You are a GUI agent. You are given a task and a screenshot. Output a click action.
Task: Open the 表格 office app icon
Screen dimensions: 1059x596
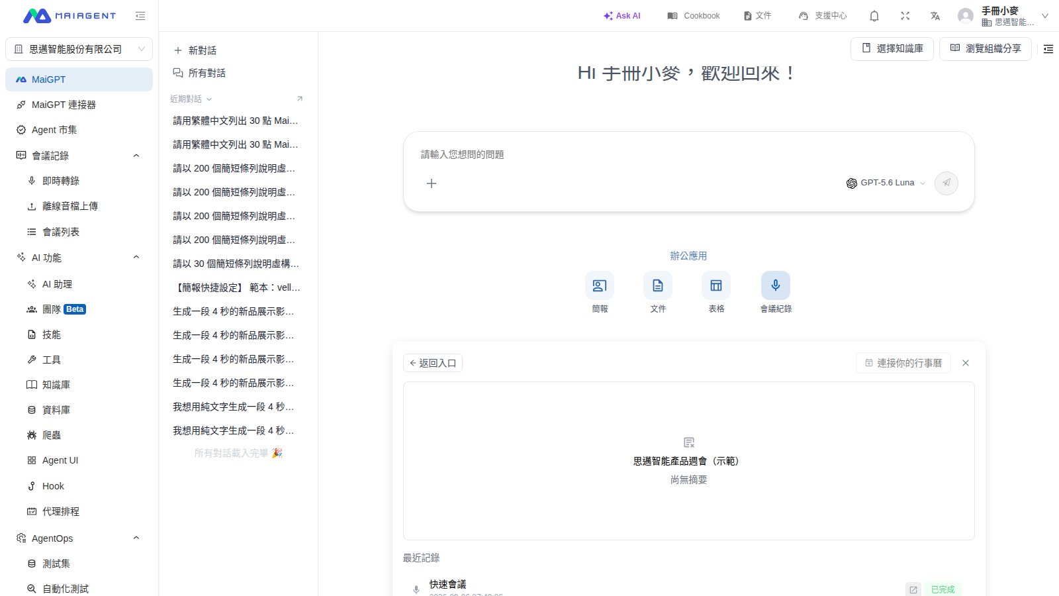pyautogui.click(x=716, y=285)
